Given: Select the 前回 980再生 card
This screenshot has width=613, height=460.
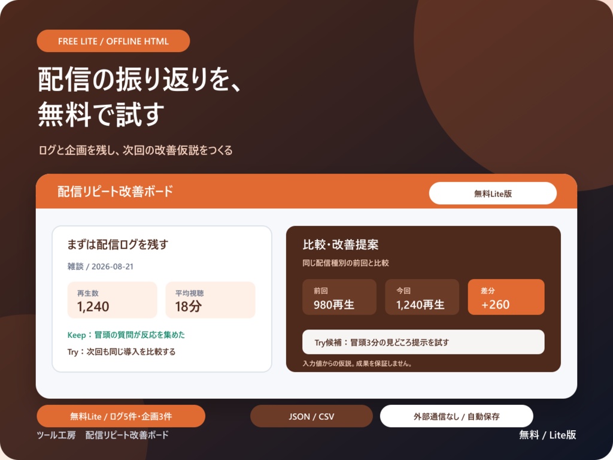Looking at the screenshot, I should [x=339, y=297].
